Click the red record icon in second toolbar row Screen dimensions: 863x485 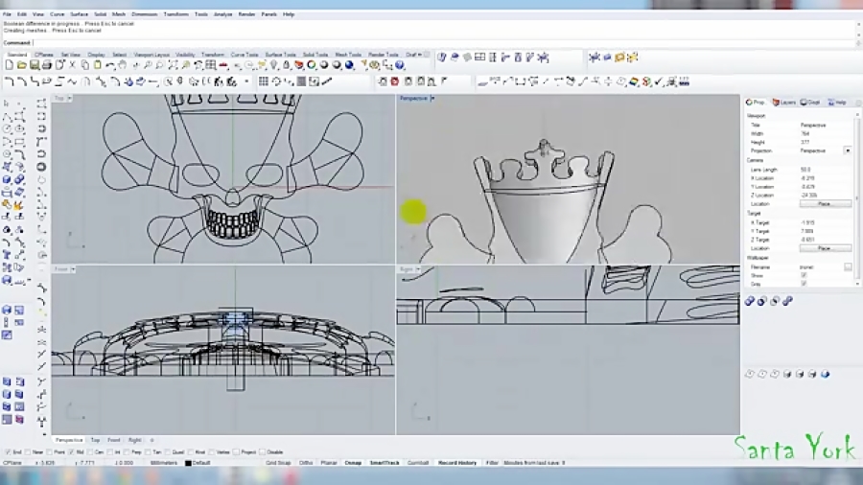pos(395,81)
